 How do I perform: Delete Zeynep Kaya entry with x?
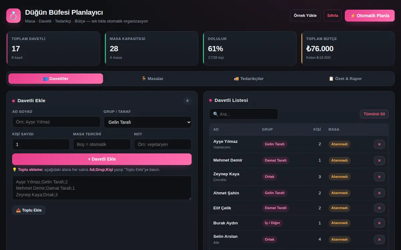379,177
